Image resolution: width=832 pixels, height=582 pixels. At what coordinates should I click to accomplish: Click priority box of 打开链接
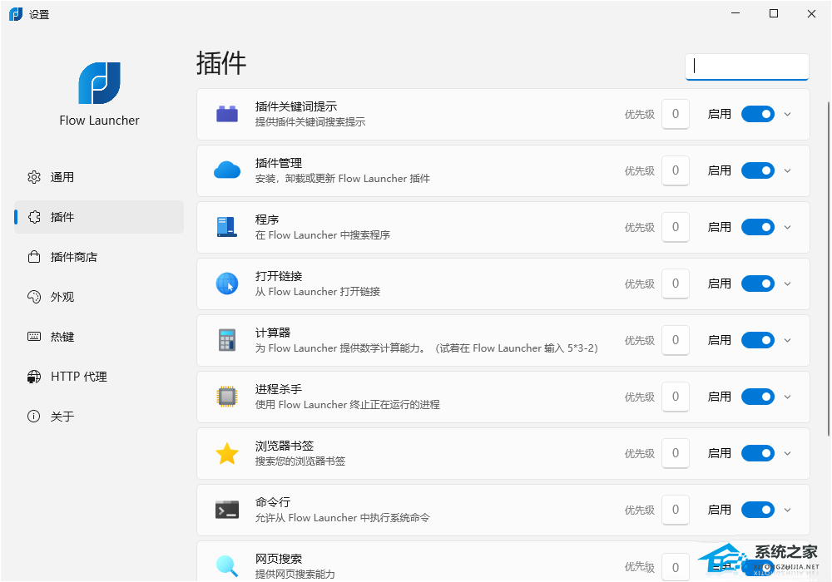[x=676, y=284]
